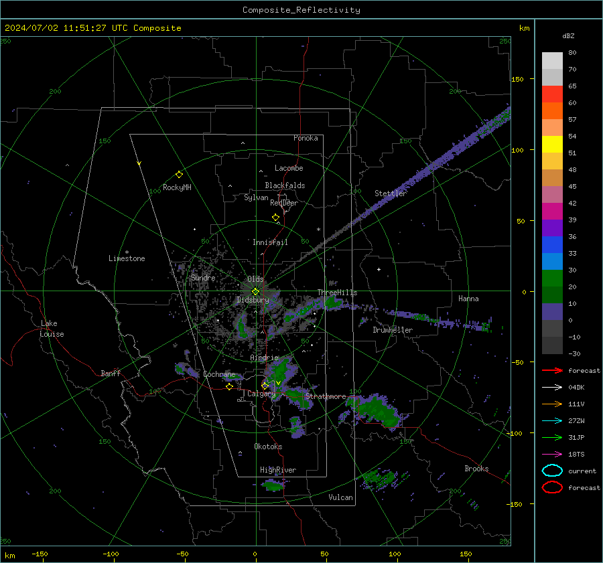This screenshot has width=603, height=563.
Task: Click the Hanna town label
Action: [468, 299]
